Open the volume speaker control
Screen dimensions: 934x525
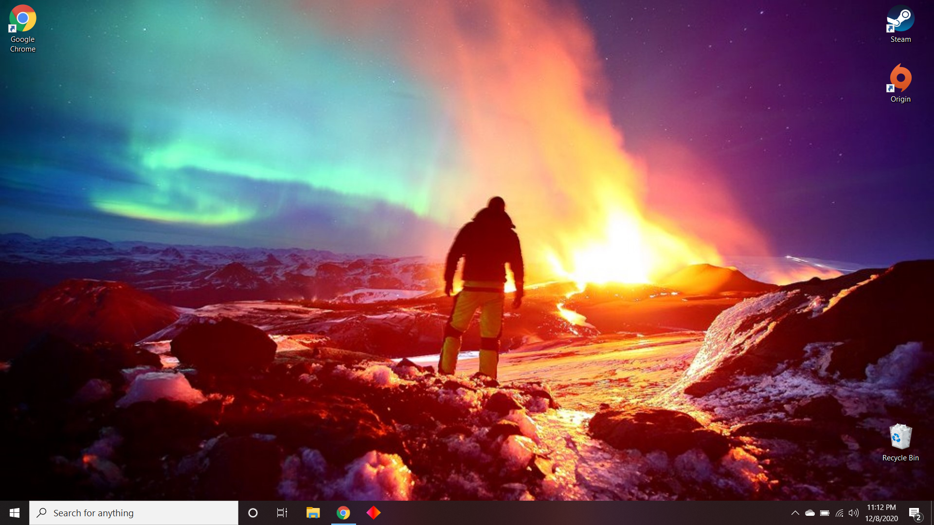click(x=854, y=513)
